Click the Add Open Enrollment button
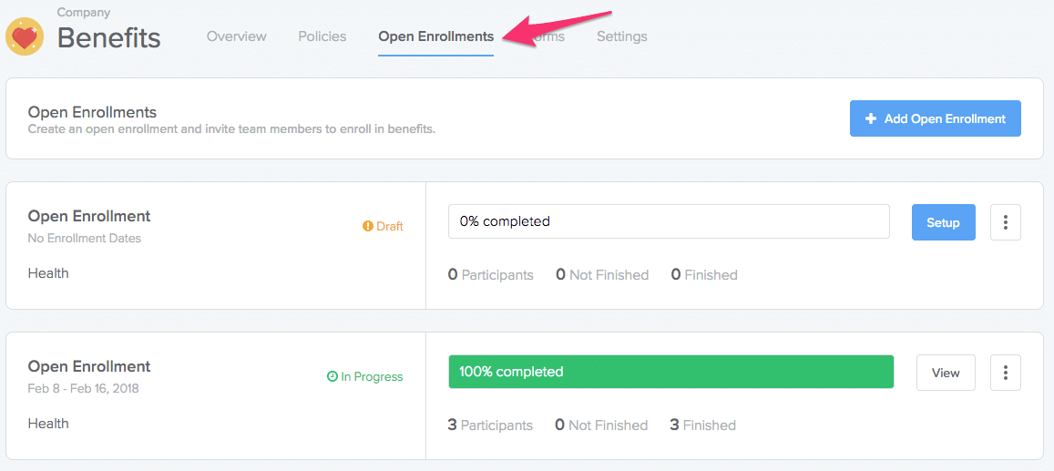 935,118
